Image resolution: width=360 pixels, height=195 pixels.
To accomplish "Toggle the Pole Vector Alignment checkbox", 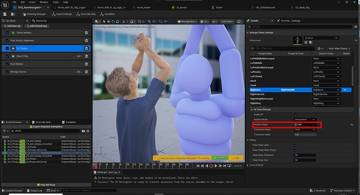I will point(7,41).
